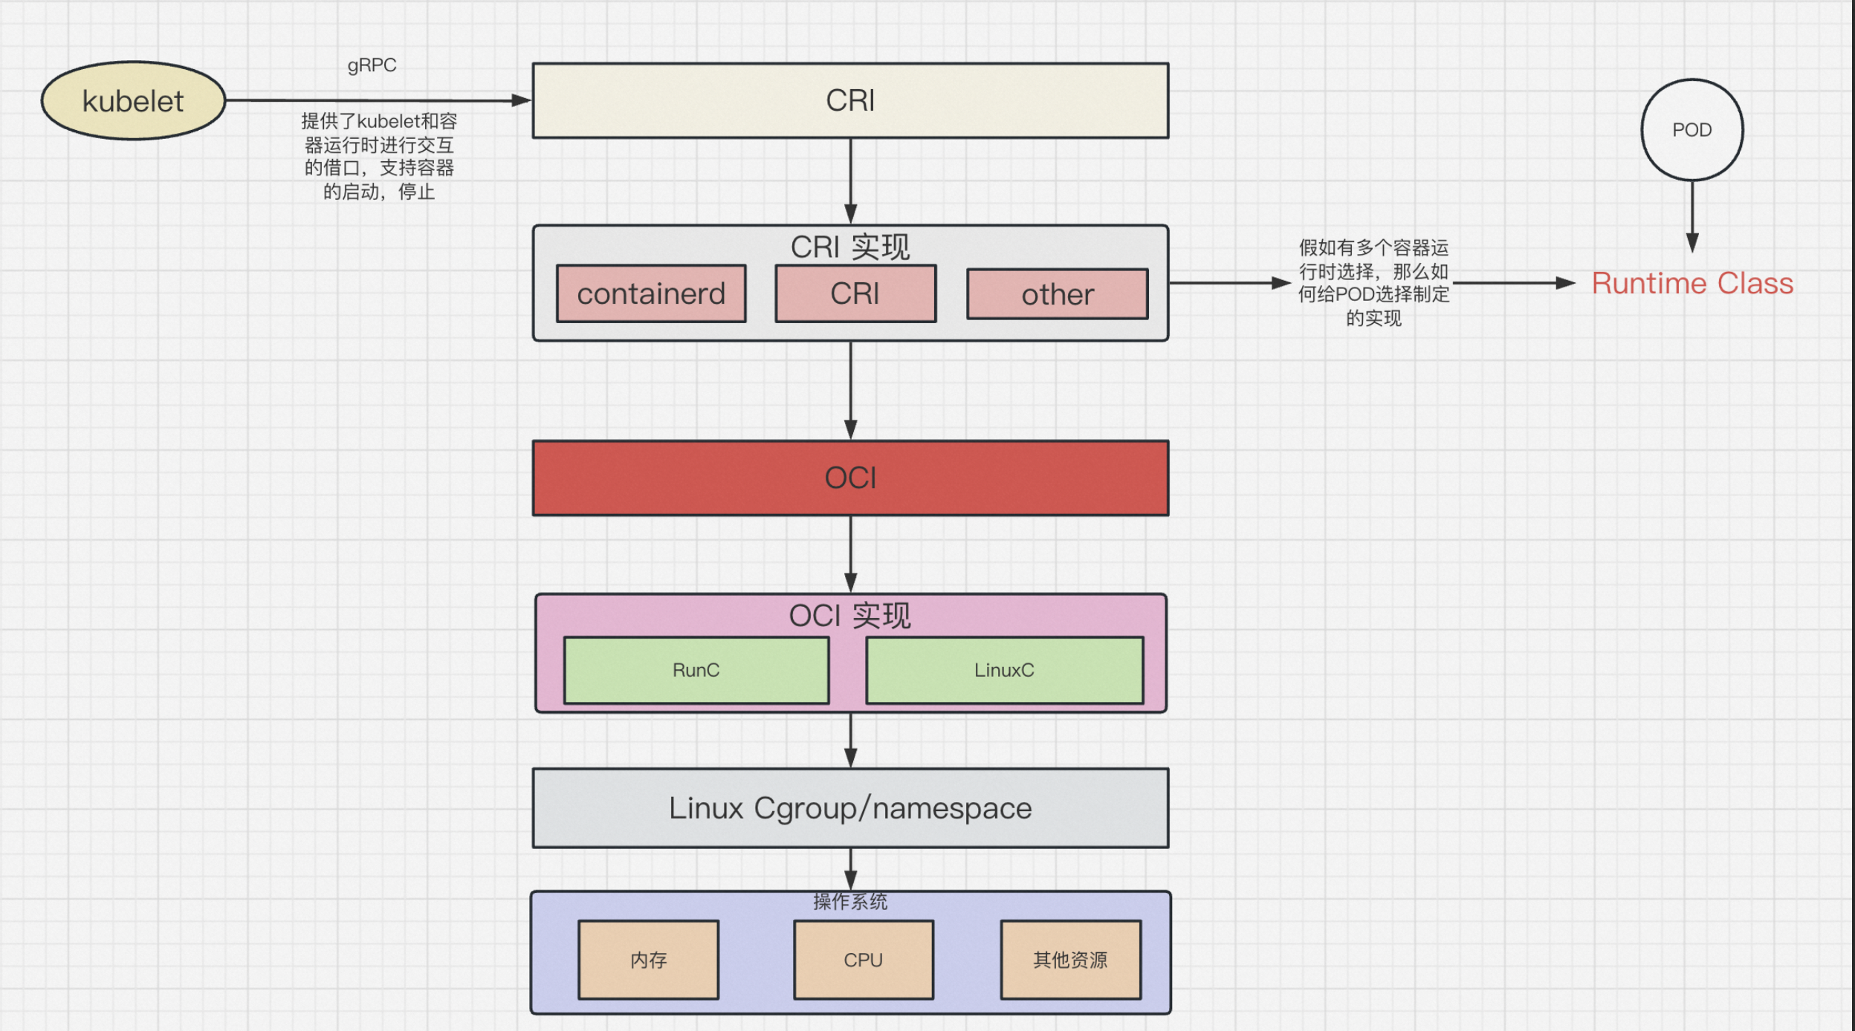Screen dimensions: 1855x1031
Task: Select the CPU box
Action: 864,960
